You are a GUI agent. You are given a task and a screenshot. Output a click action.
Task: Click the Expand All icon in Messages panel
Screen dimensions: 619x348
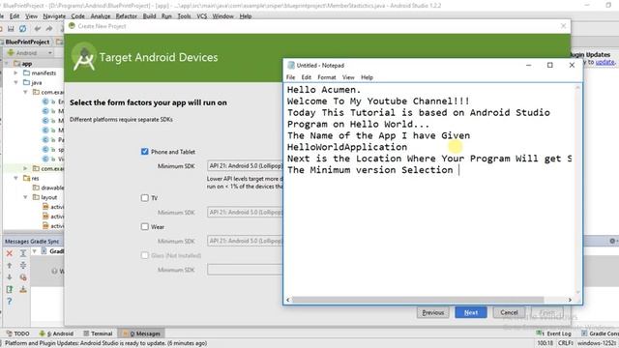(x=23, y=253)
